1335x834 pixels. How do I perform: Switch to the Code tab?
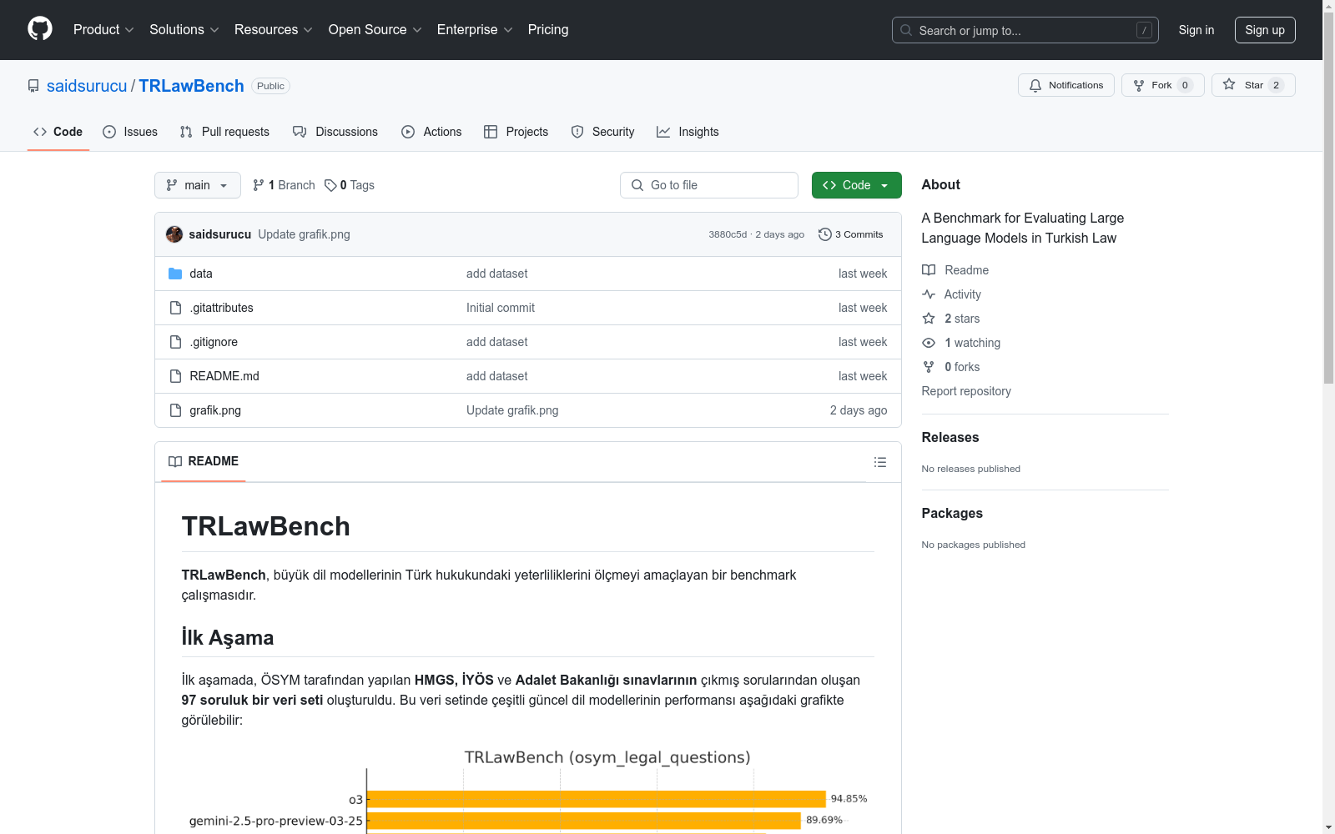click(58, 132)
